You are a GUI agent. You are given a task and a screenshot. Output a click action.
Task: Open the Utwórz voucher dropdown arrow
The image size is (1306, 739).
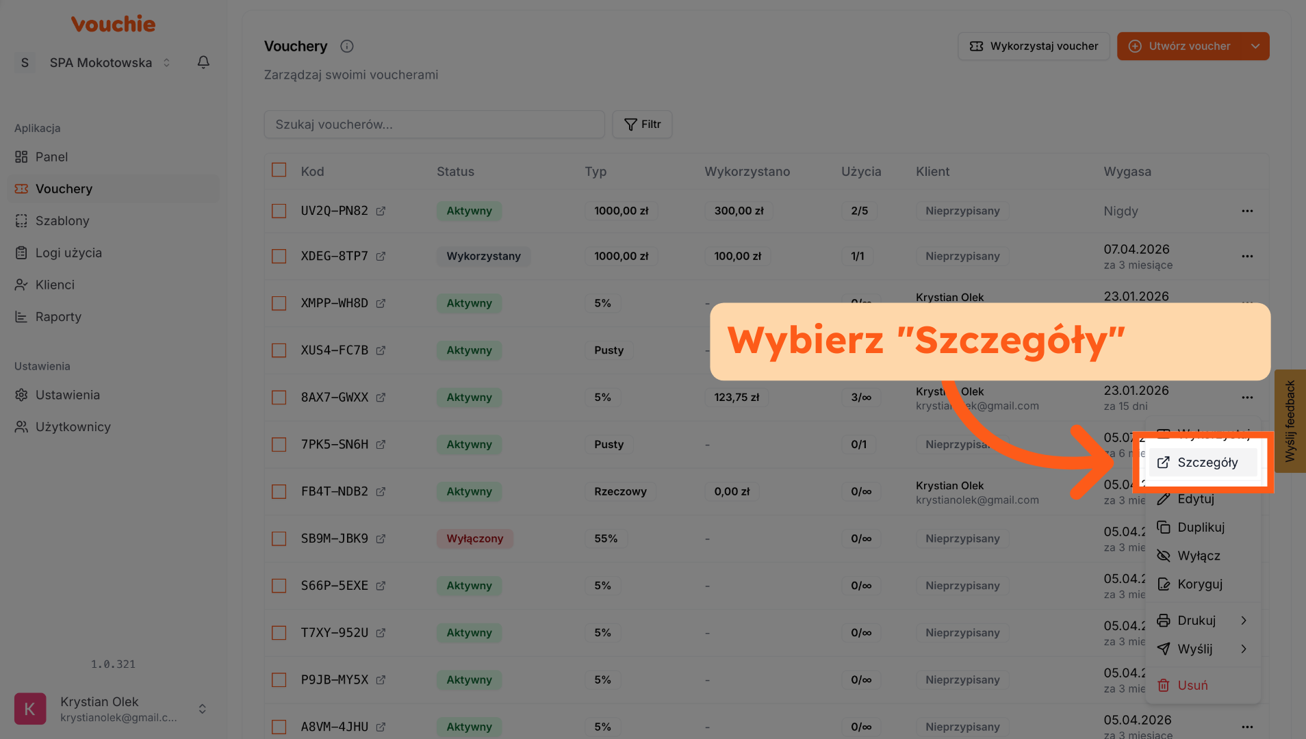click(x=1255, y=47)
